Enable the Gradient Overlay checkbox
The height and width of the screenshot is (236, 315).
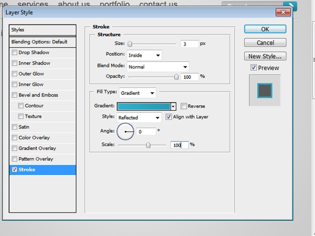tap(14, 148)
